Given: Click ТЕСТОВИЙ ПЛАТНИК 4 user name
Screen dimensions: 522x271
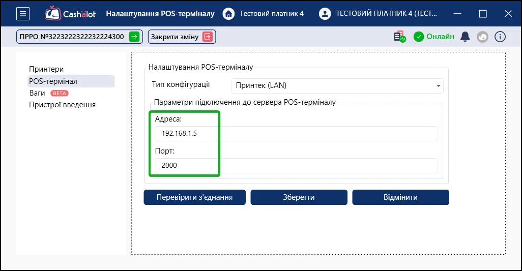Looking at the screenshot, I should 387,14.
